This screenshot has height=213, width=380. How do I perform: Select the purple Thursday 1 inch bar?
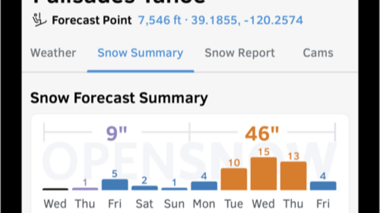coord(85,189)
